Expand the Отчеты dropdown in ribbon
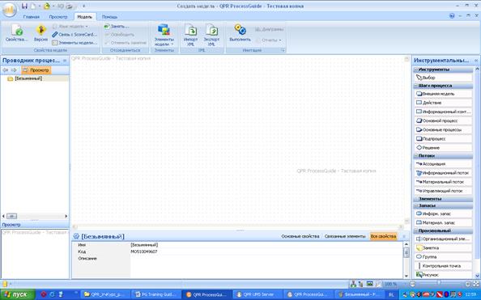 pyautogui.click(x=269, y=40)
